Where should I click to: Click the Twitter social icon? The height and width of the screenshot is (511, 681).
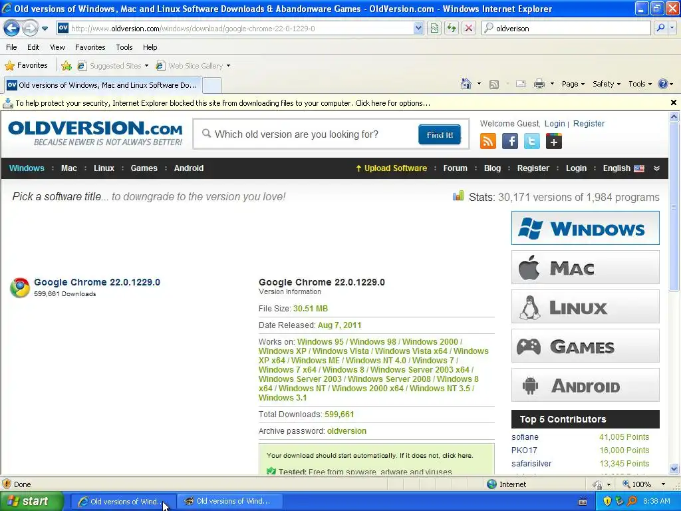point(531,141)
